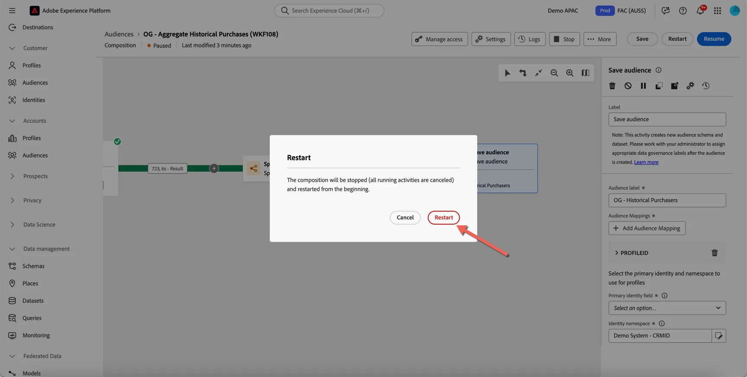Select the pointer tool on canvas toolbar
747x377 pixels.
pos(507,73)
